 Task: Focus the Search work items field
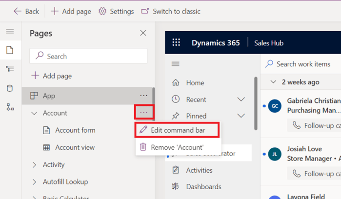pos(302,64)
